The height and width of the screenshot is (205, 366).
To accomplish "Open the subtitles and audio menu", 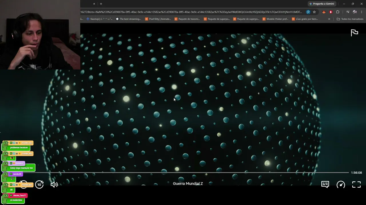I will pyautogui.click(x=325, y=184).
